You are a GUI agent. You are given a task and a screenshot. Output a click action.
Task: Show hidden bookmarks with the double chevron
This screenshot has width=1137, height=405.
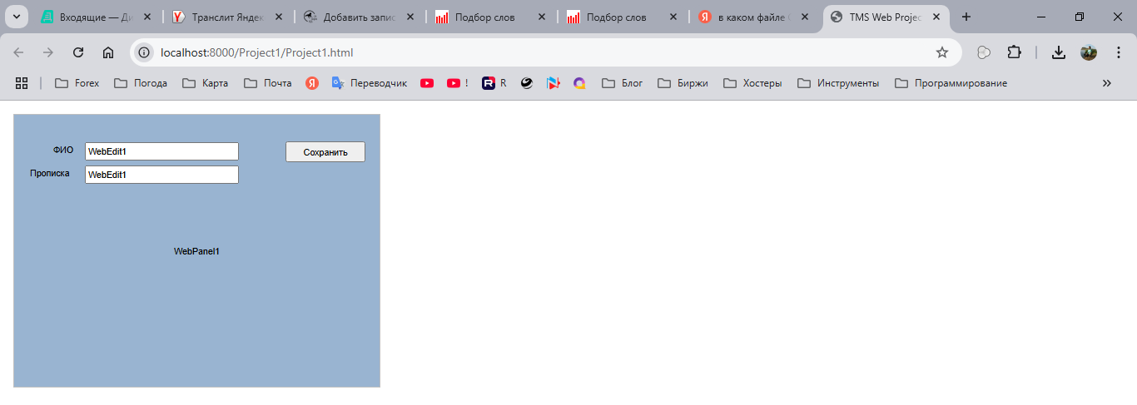1106,83
